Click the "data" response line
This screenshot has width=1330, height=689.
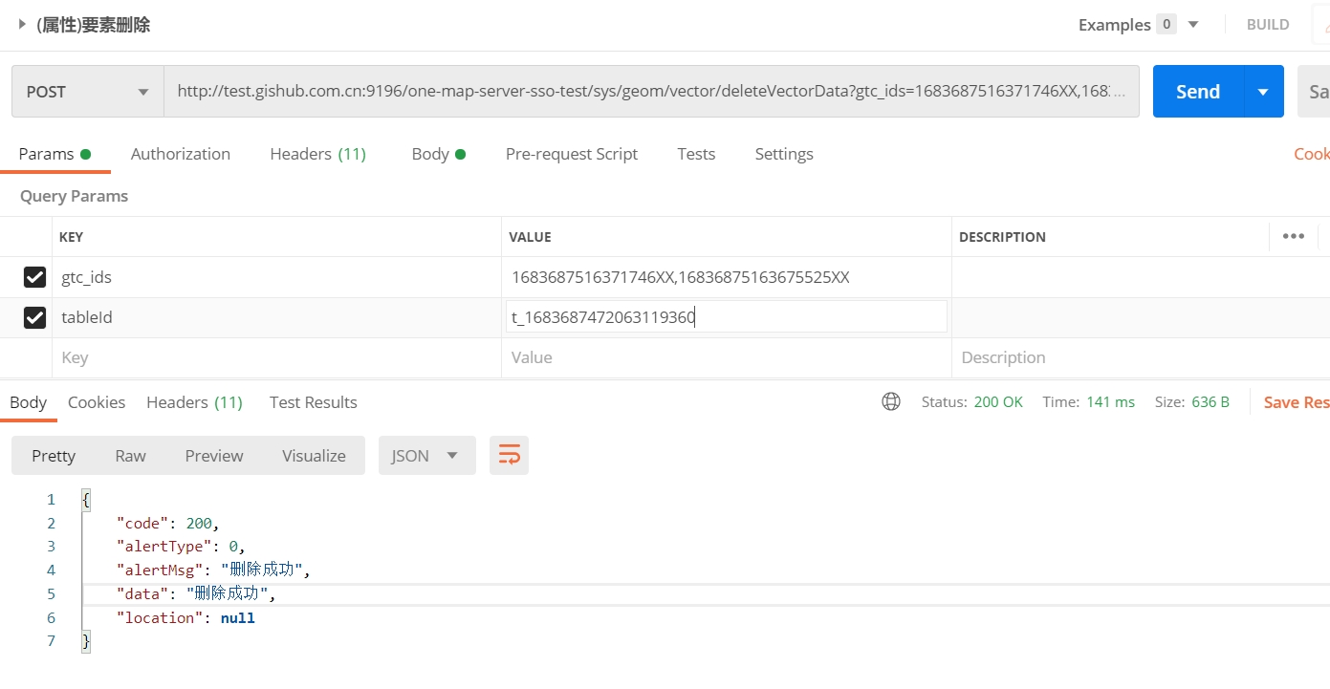click(196, 593)
